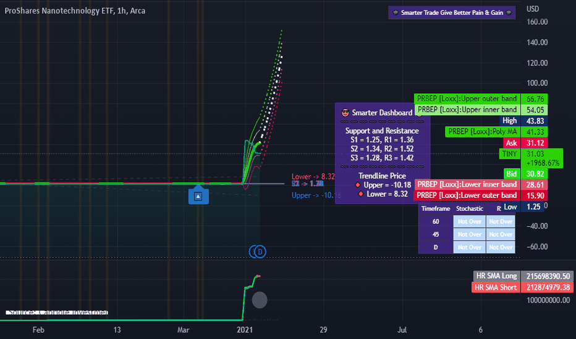Click the Mar date on time axis
The image size is (576, 339).
pos(183,330)
